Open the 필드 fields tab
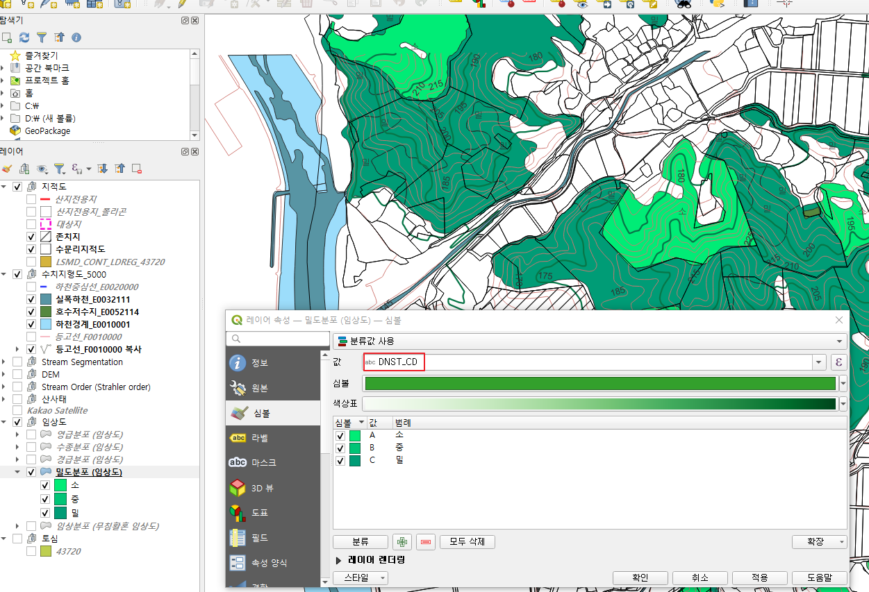The width and height of the screenshot is (869, 592). pos(273,538)
